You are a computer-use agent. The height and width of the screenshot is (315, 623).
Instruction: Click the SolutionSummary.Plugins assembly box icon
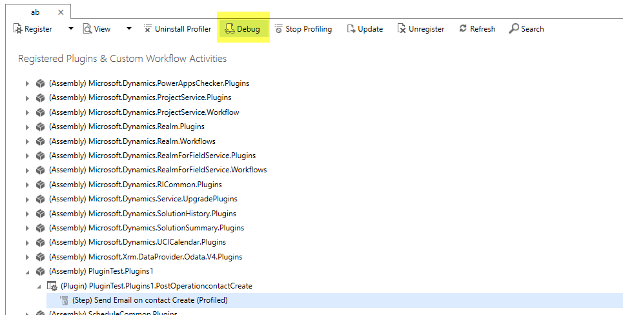click(x=40, y=228)
